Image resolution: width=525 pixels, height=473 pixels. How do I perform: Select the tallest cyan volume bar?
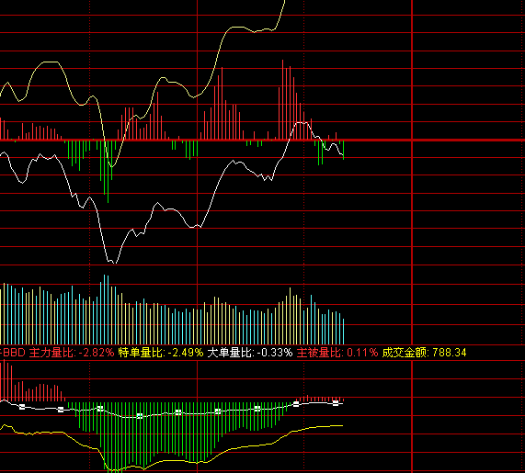tap(105, 310)
